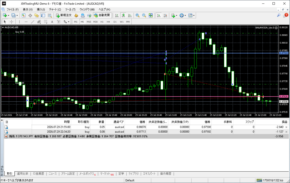This screenshot has width=290, height=183.
Task: Open the チャート (C) menu
Action: pyautogui.click(x=55, y=9)
